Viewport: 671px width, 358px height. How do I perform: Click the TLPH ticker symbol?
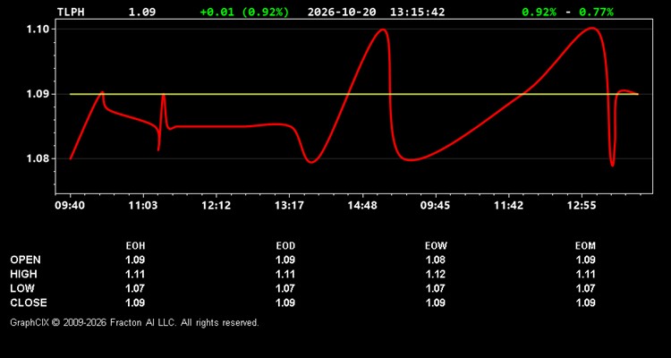pos(71,12)
